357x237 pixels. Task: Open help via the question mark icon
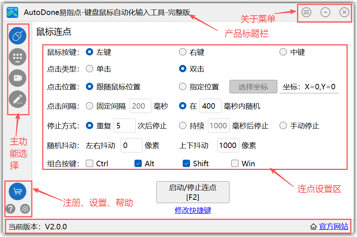tap(11, 209)
